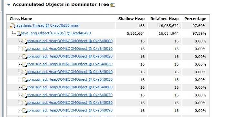227x117 pixels.
Task: Open the HeapOOM$OOMObject @ 0xa640060 link
Action: coord(70,87)
